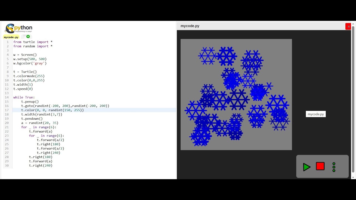Click the vertical scrollbar track
356x200 pixels.
(x=353, y=100)
